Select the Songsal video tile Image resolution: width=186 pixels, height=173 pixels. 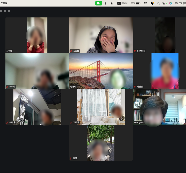click(159, 35)
